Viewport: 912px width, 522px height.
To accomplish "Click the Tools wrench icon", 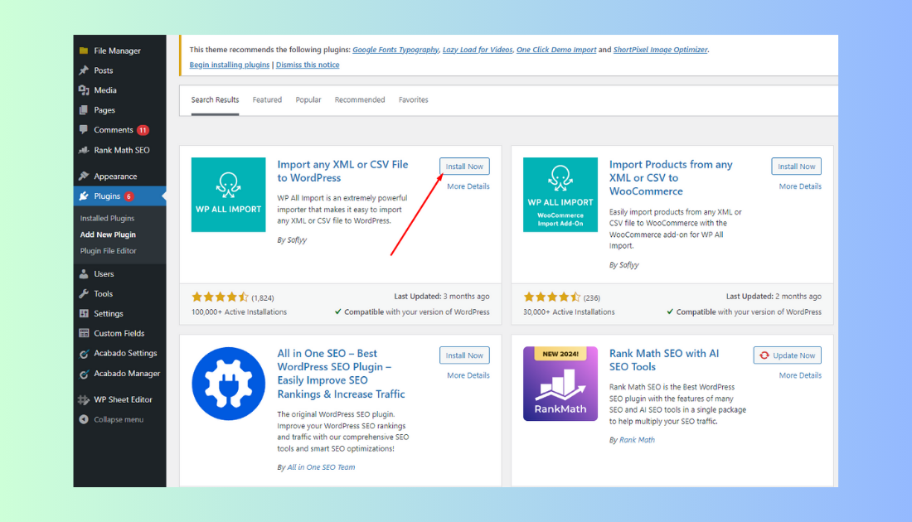I will click(x=84, y=293).
